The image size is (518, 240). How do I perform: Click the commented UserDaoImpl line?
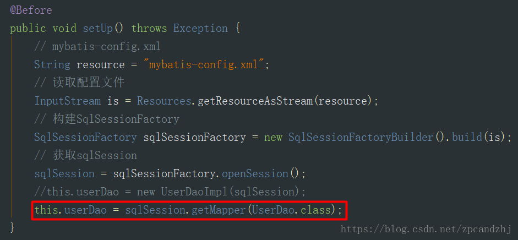170,192
